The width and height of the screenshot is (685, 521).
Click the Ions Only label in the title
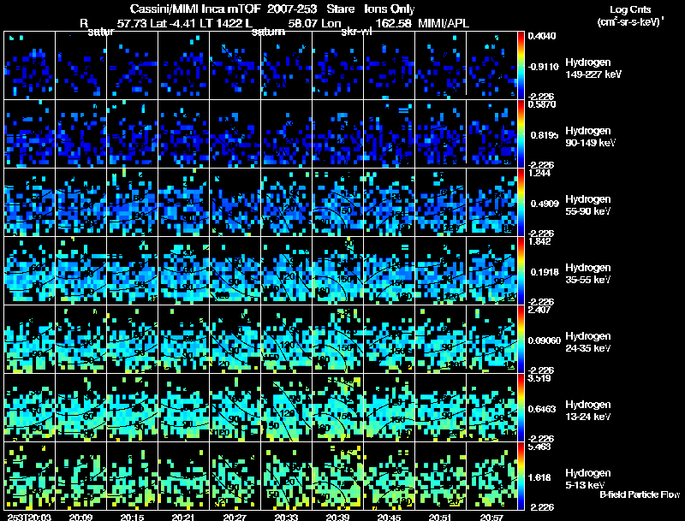pyautogui.click(x=390, y=9)
